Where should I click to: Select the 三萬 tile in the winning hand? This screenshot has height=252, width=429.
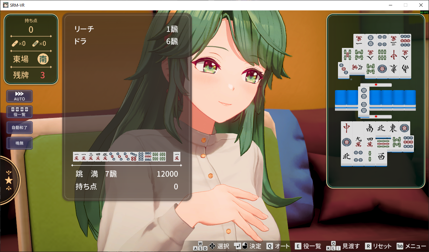(x=91, y=156)
